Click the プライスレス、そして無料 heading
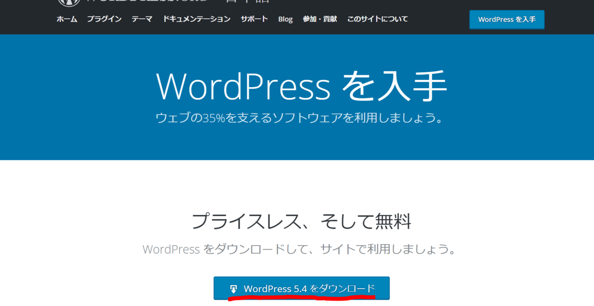 [301, 221]
